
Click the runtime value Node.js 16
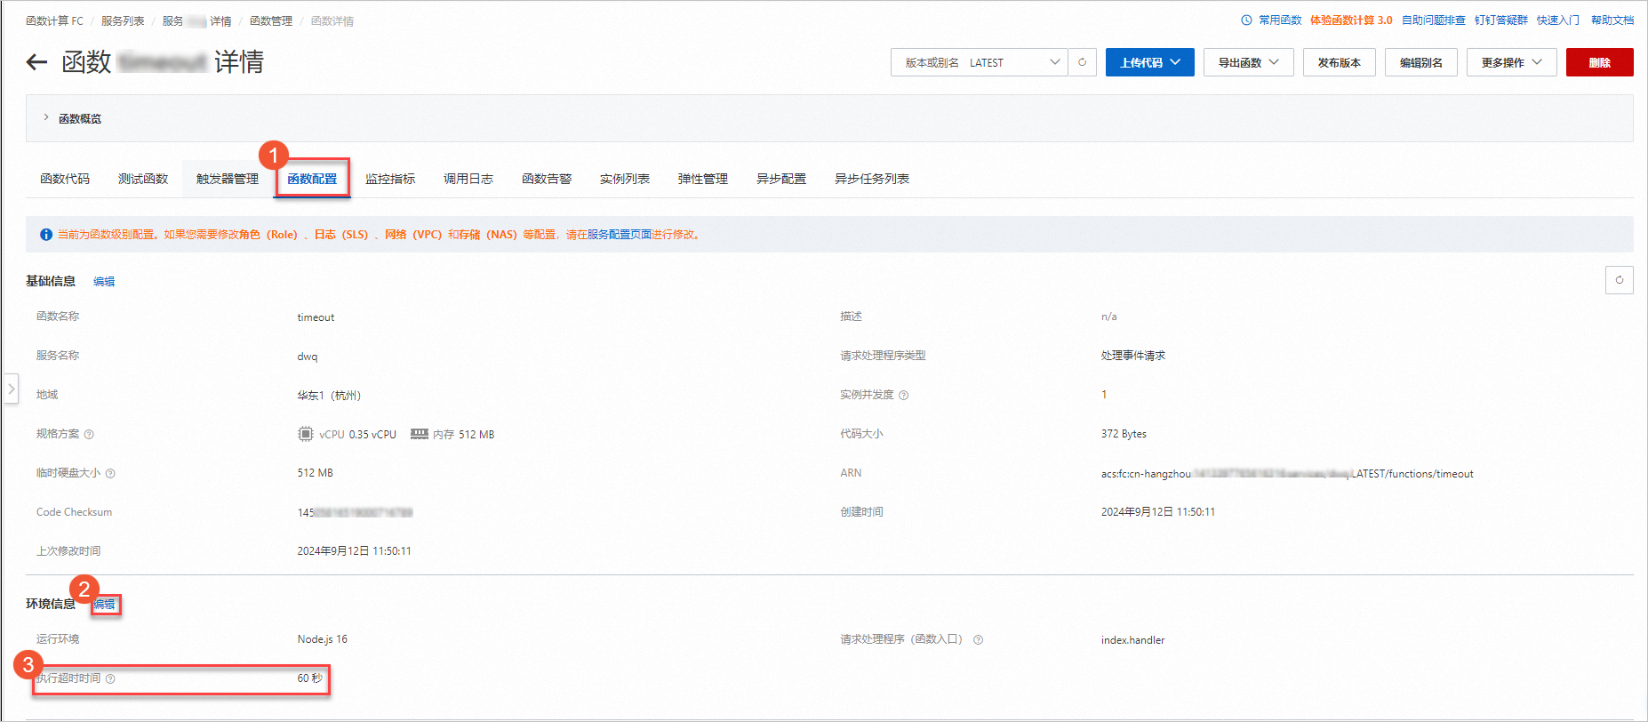point(322,639)
